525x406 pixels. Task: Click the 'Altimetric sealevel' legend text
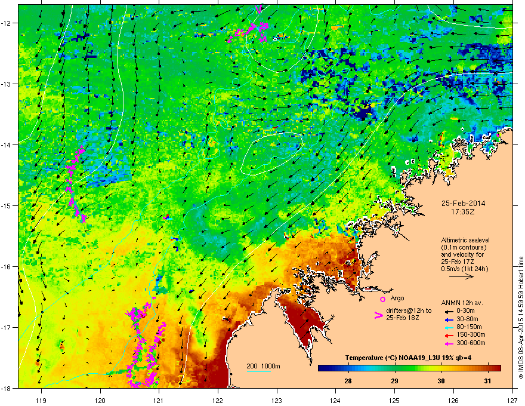(465, 240)
